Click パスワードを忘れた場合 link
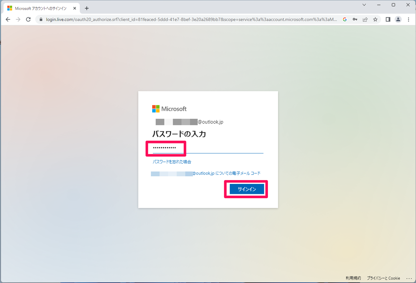Screen dimensions: 416x283 click(172, 162)
